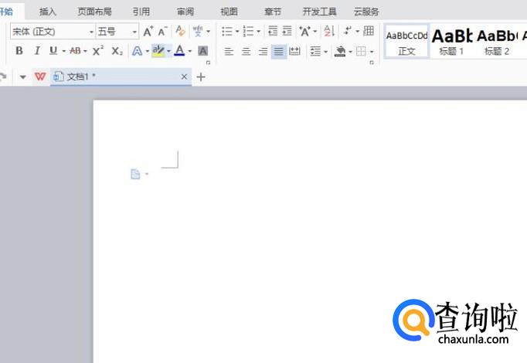527x363 pixels.
Task: Click the decrease font size icon
Action: coord(162,32)
